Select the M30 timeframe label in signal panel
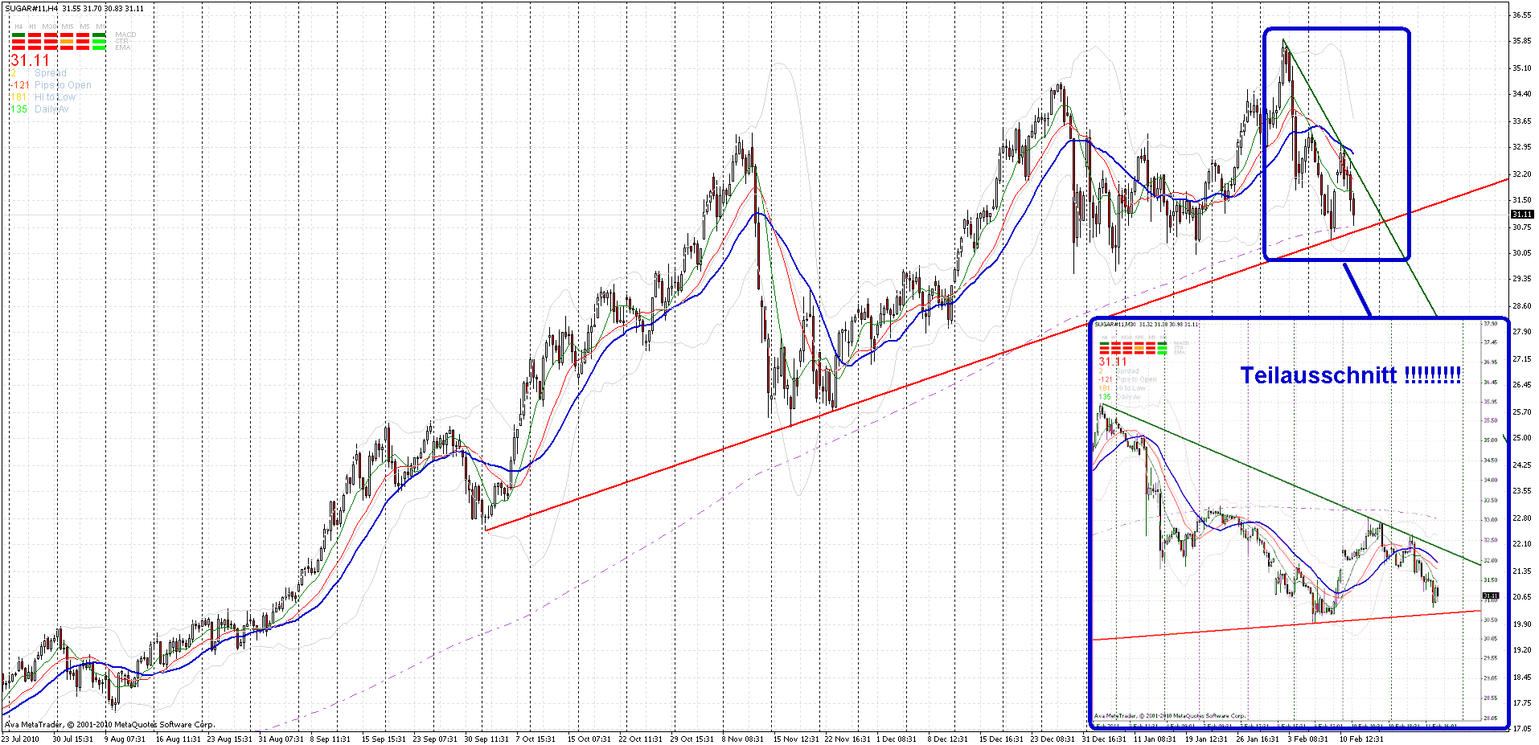The width and height of the screenshot is (1539, 745). pos(49,27)
